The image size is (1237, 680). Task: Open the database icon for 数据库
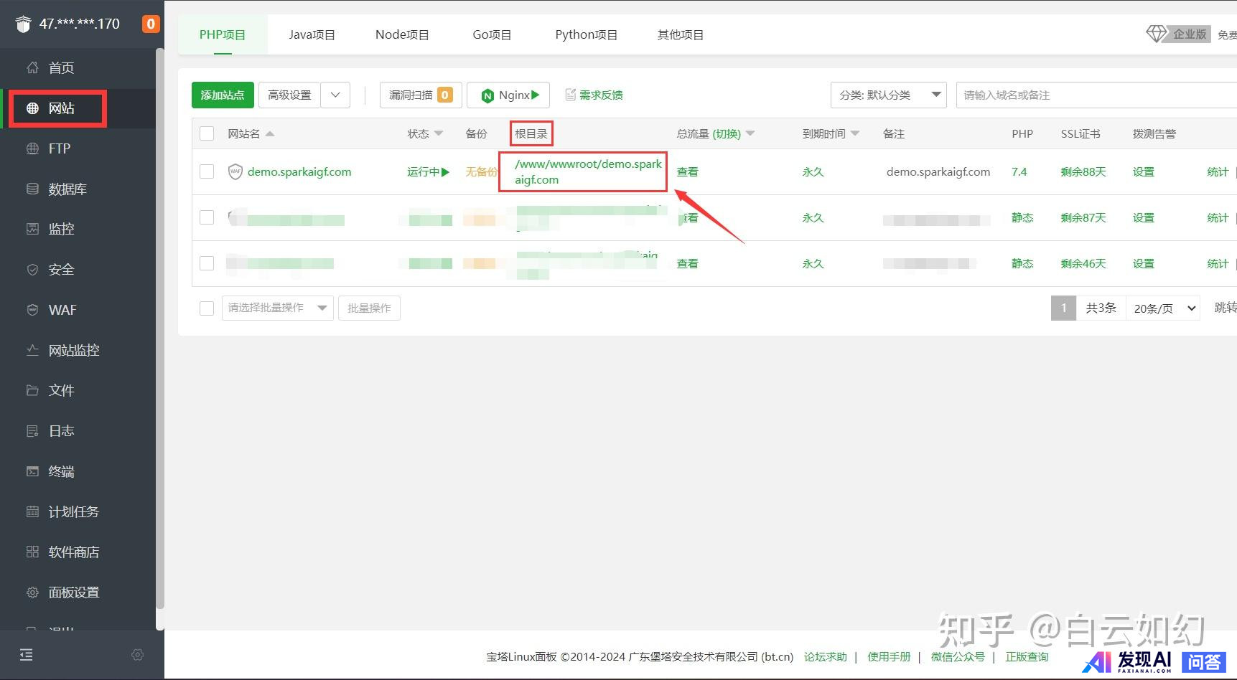[x=32, y=189]
